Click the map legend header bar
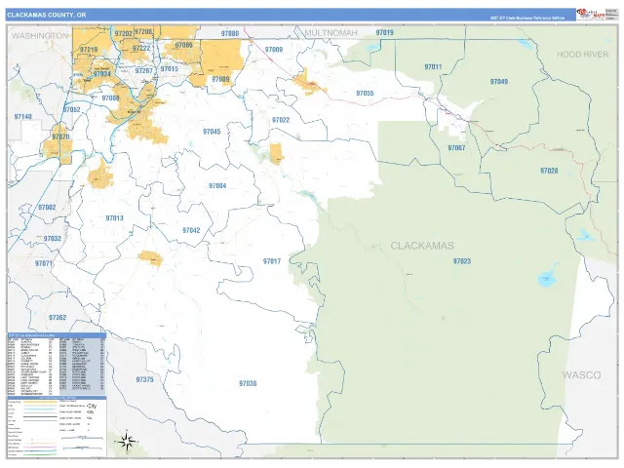Viewport: 624px width, 468px height. coord(57,398)
